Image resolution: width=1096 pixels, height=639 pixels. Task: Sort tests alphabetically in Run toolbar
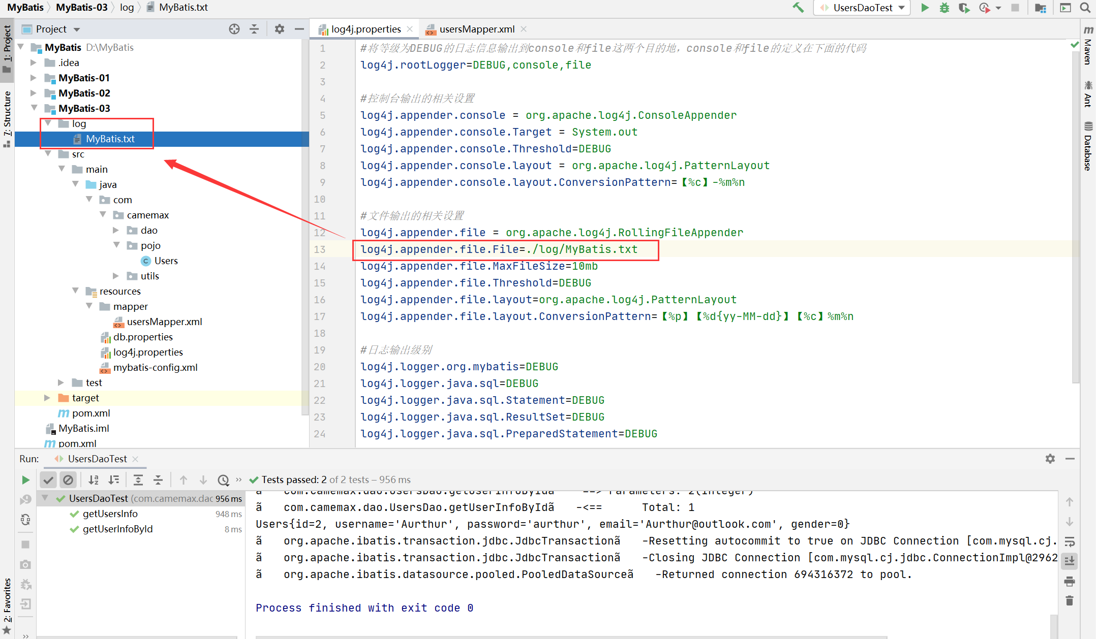pos(94,480)
